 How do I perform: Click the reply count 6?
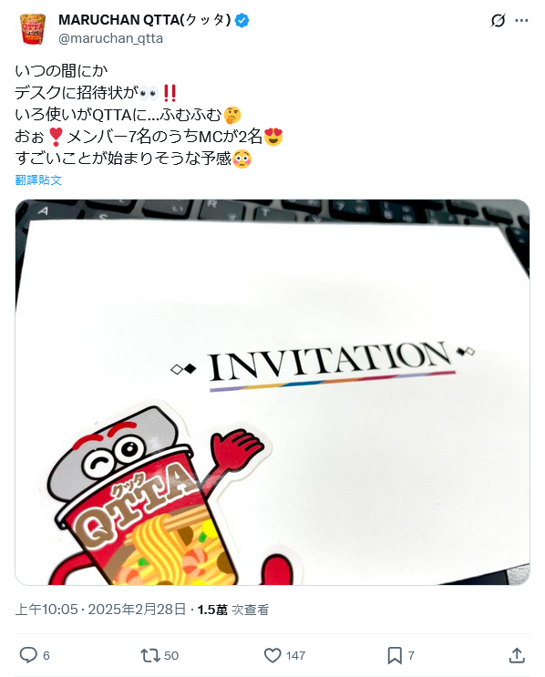coord(46,655)
